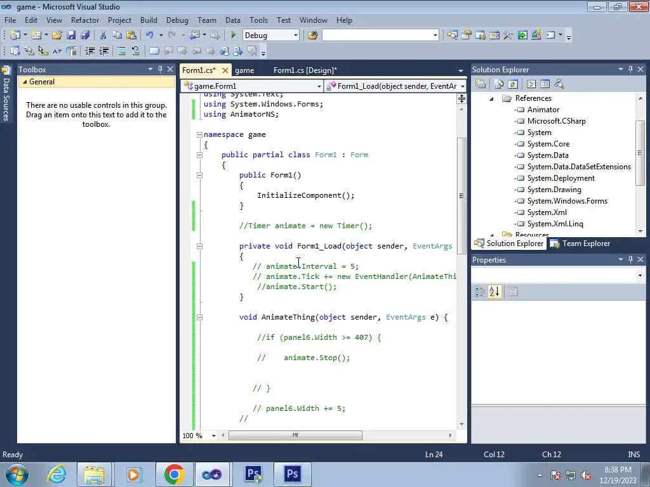The height and width of the screenshot is (487, 650).
Task: Open Internet Explorer from the taskbar
Action: click(56, 474)
